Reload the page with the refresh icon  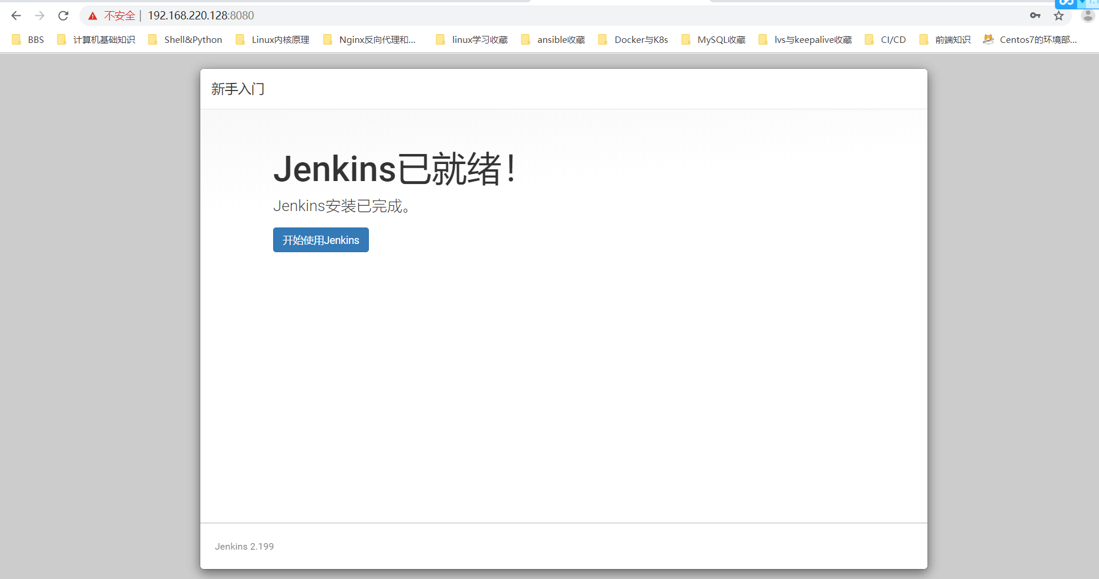[63, 16]
